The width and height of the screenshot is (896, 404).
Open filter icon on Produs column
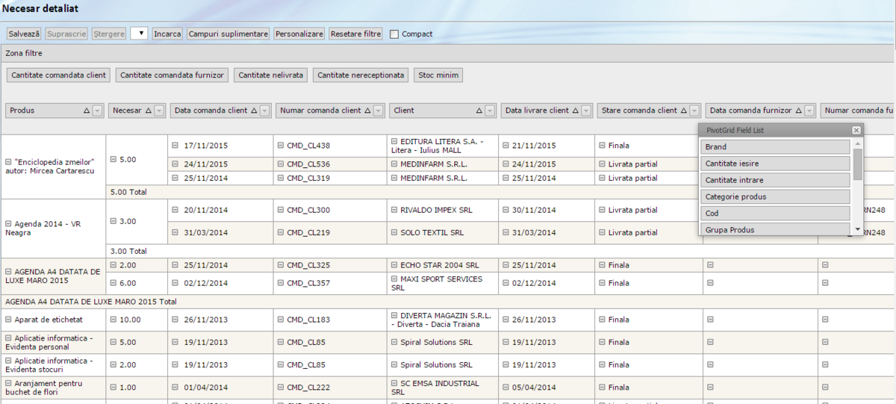click(x=98, y=111)
